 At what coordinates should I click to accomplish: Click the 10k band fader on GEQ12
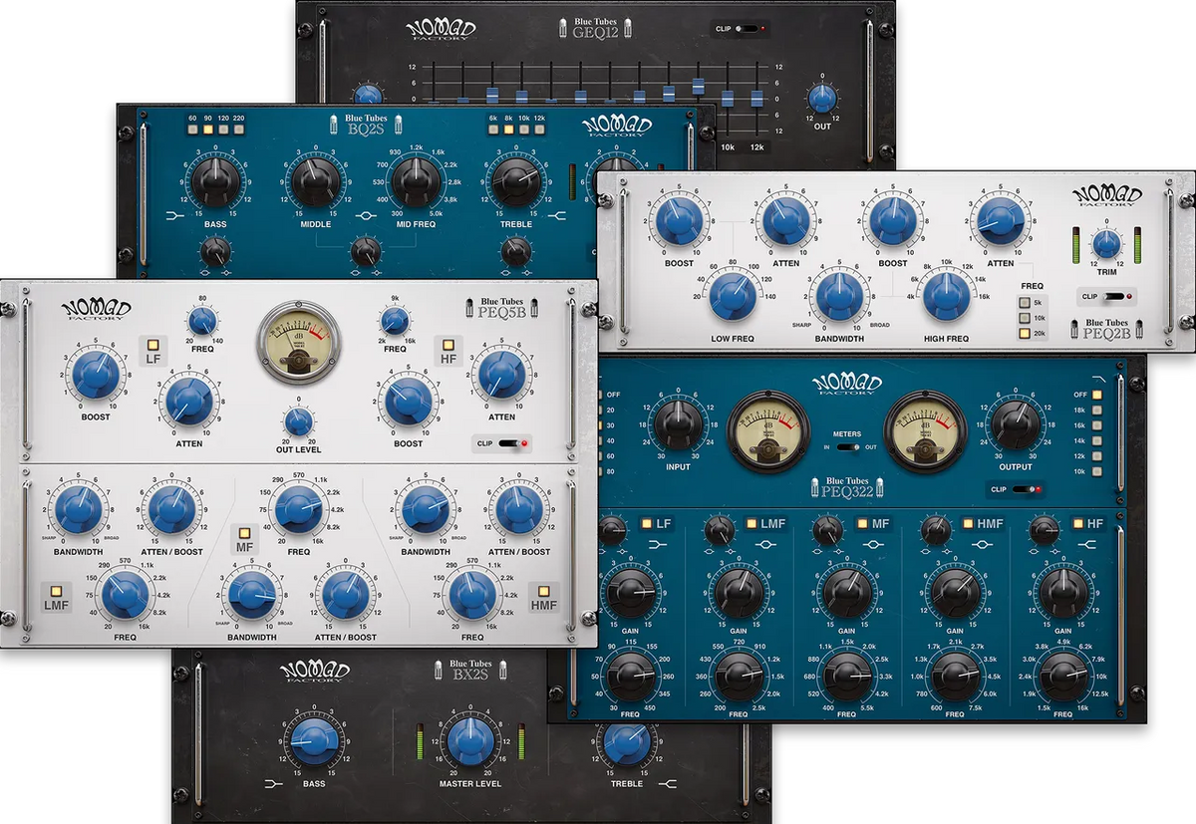(728, 100)
